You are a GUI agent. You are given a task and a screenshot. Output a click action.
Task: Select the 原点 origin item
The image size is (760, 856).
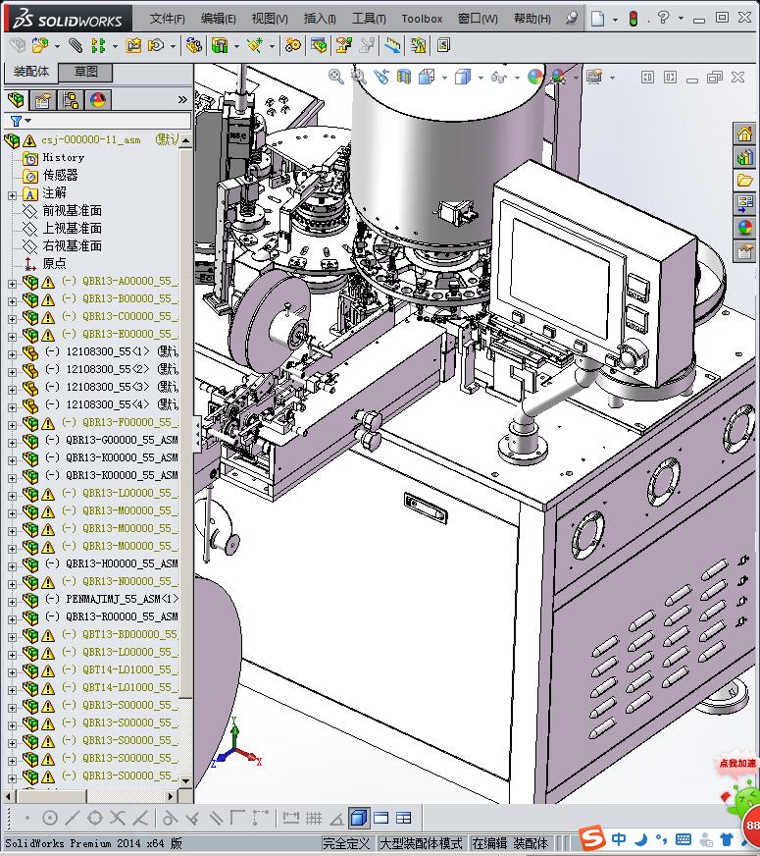pyautogui.click(x=54, y=263)
